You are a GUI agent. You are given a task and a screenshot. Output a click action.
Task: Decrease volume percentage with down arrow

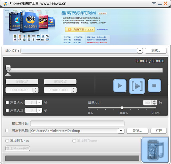[154, 104]
